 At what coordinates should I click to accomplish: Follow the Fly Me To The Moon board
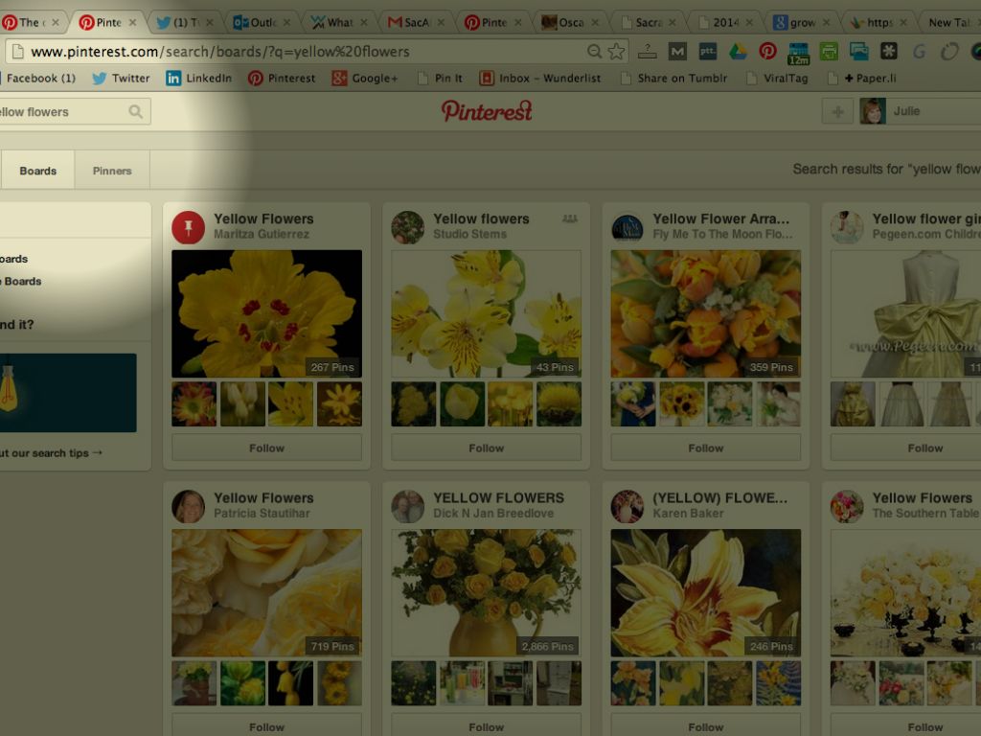pyautogui.click(x=705, y=448)
